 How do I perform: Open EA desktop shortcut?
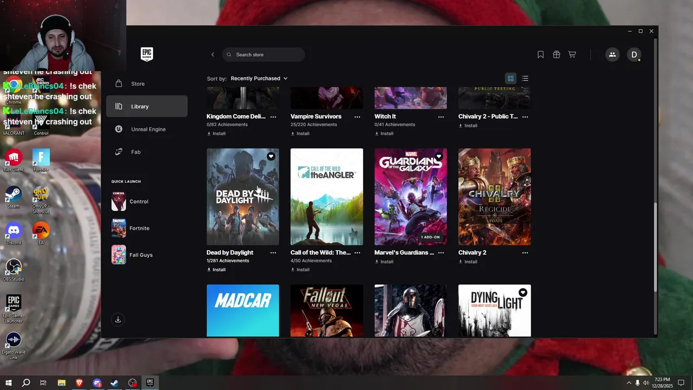[x=41, y=233]
